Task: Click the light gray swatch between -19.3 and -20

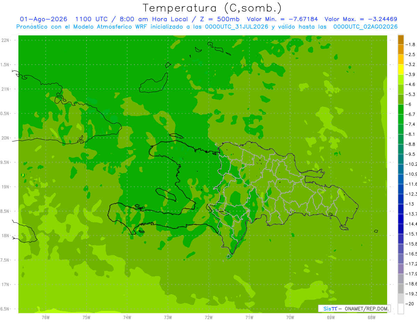Action: click(401, 299)
